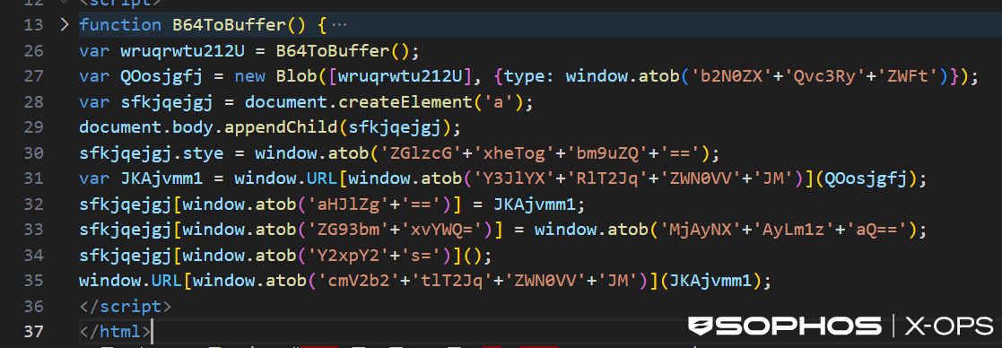Click variable JKAjvmm1 declared on line 31

coord(161,178)
